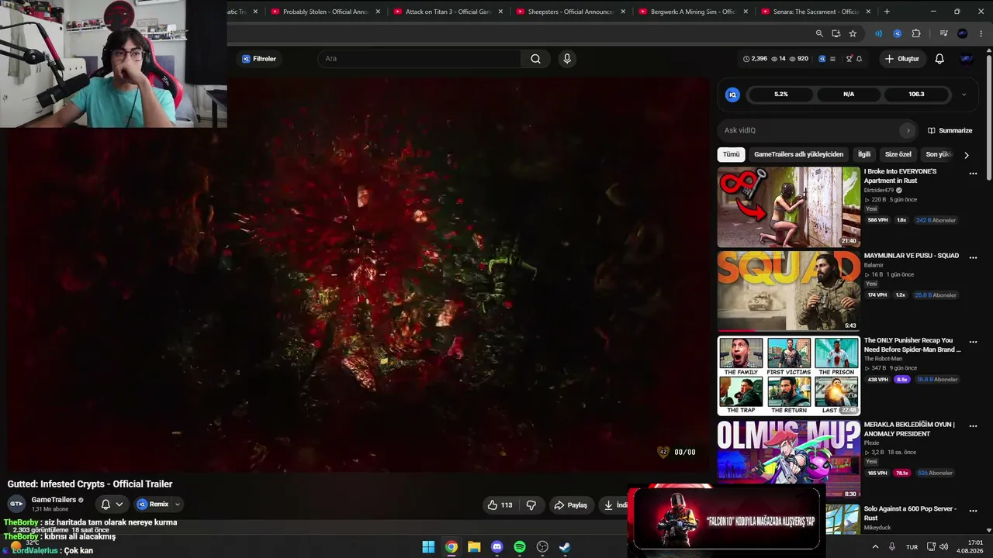Expand the Remix dropdown arrow
This screenshot has height=558, width=993.
pyautogui.click(x=177, y=505)
